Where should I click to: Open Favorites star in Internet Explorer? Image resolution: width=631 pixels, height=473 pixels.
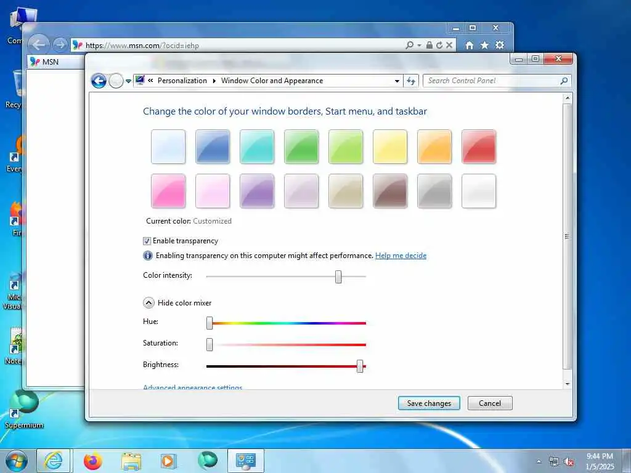coord(484,45)
